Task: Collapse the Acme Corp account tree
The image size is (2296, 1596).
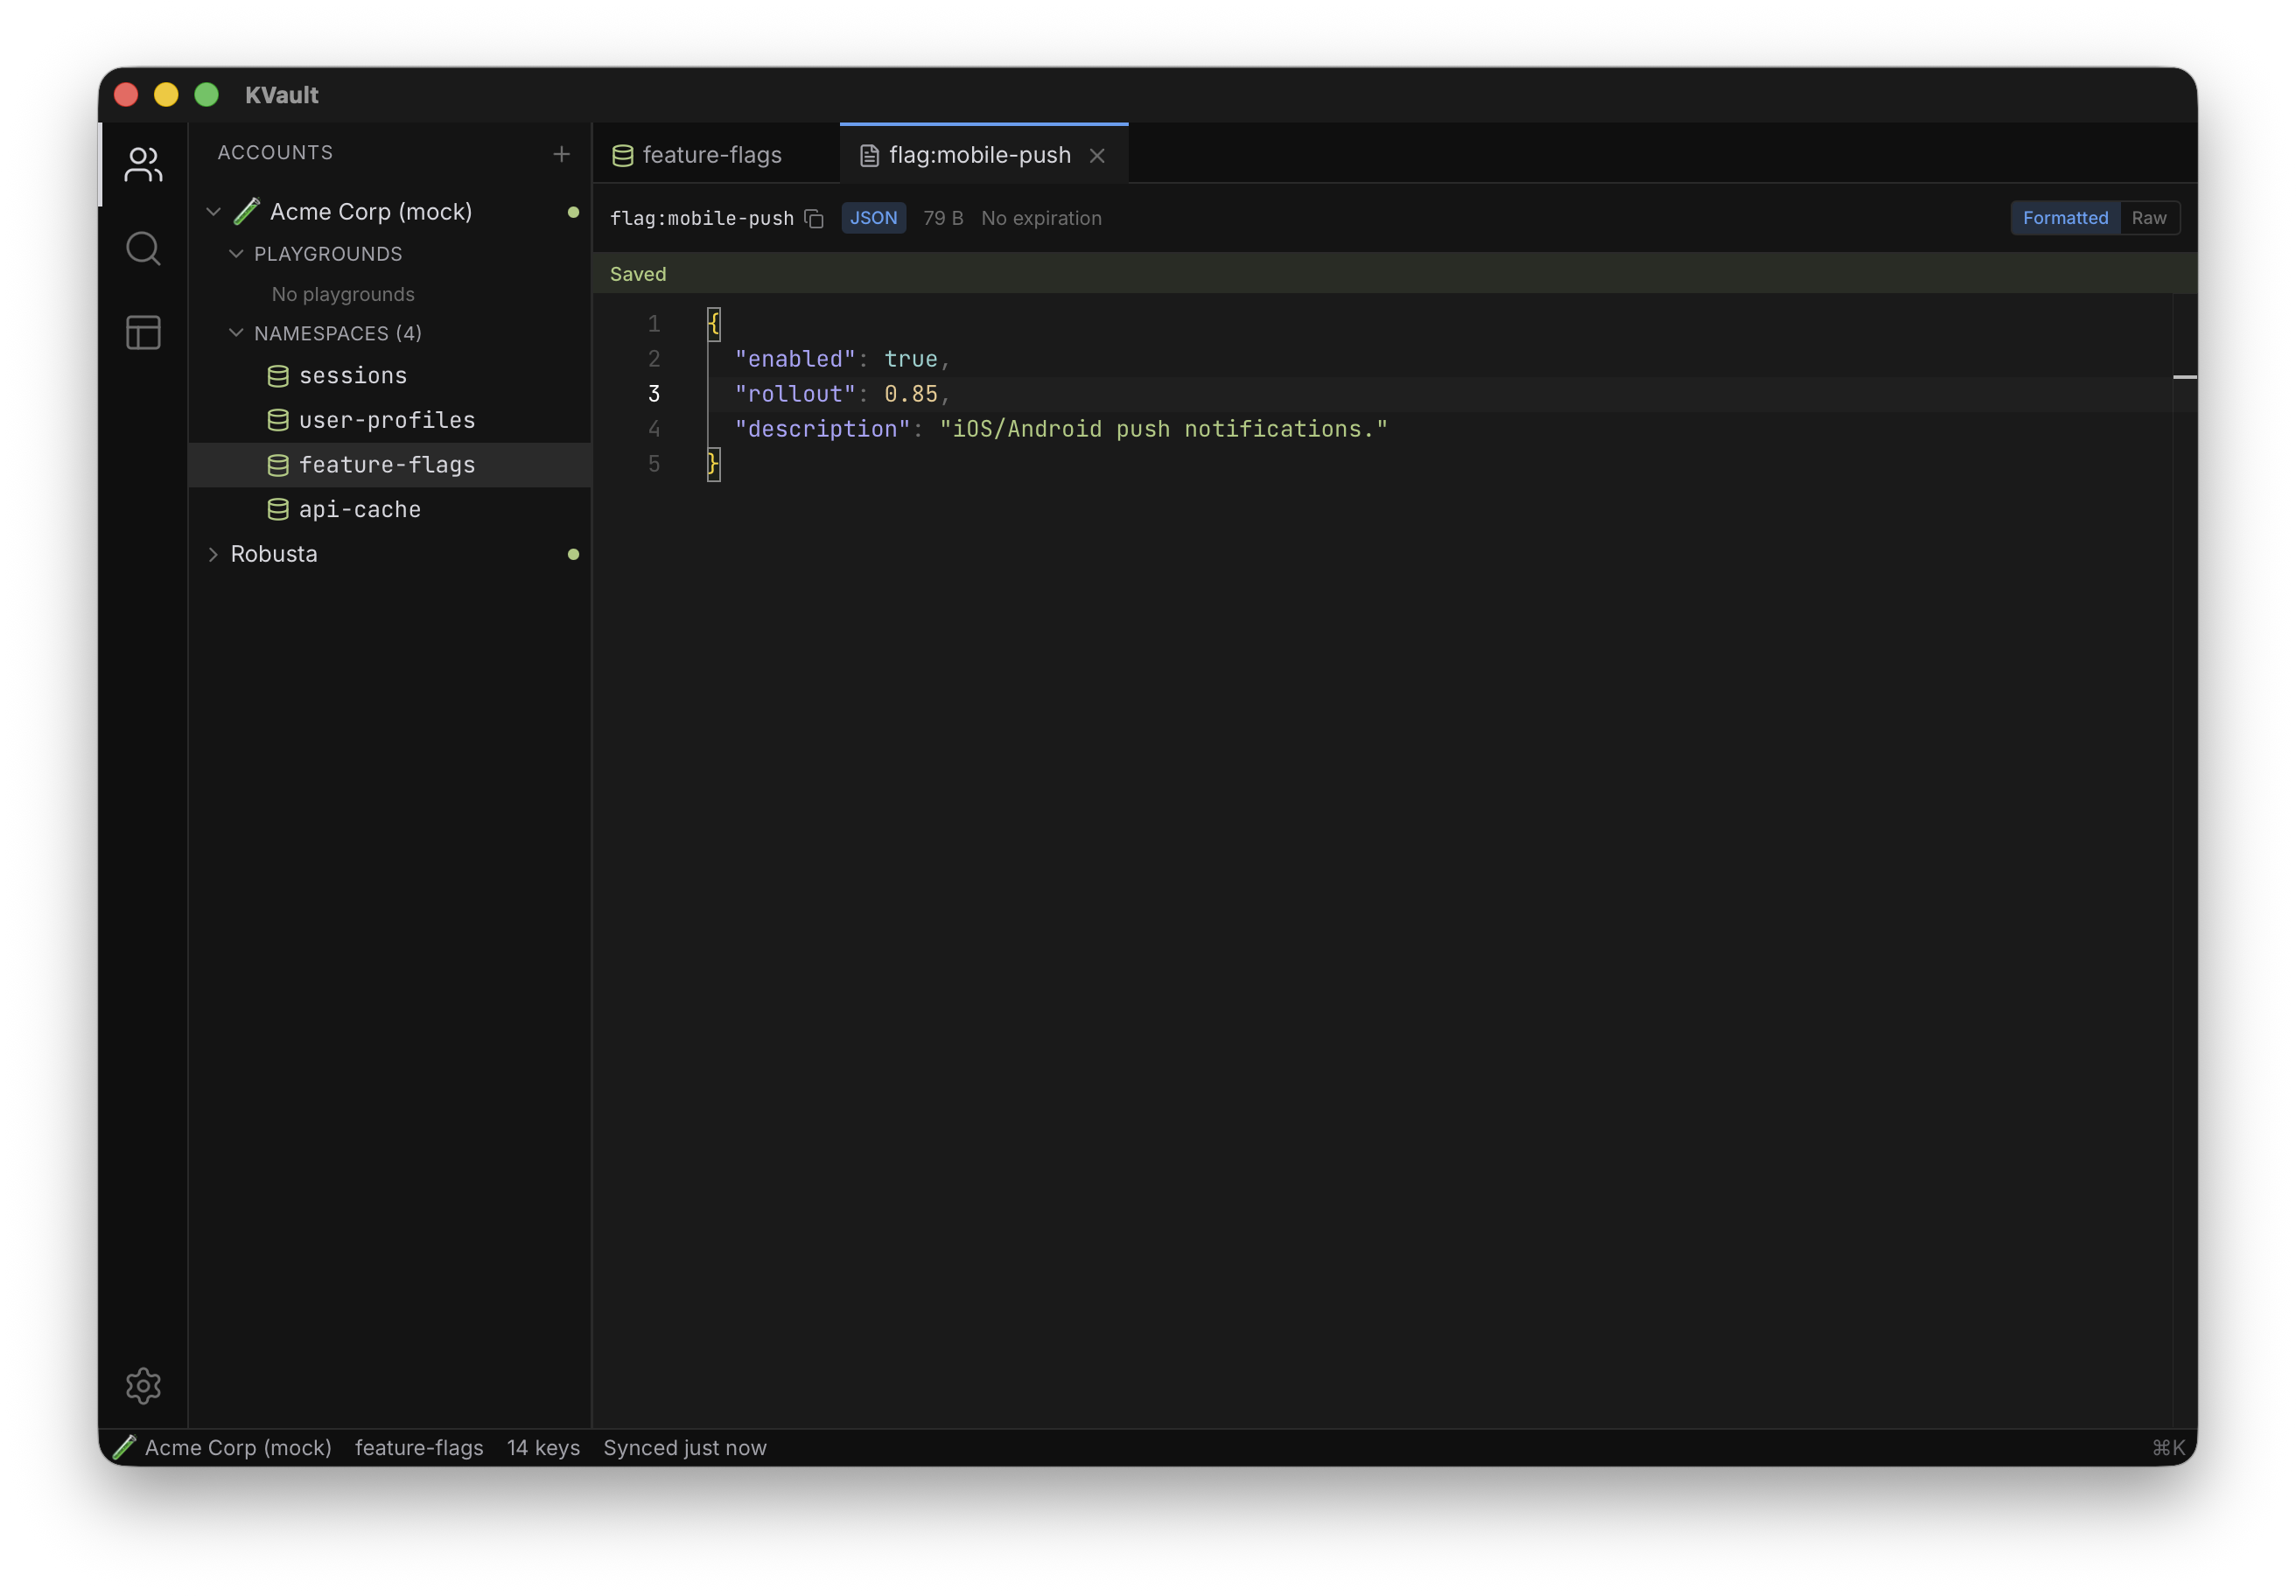Action: click(214, 211)
